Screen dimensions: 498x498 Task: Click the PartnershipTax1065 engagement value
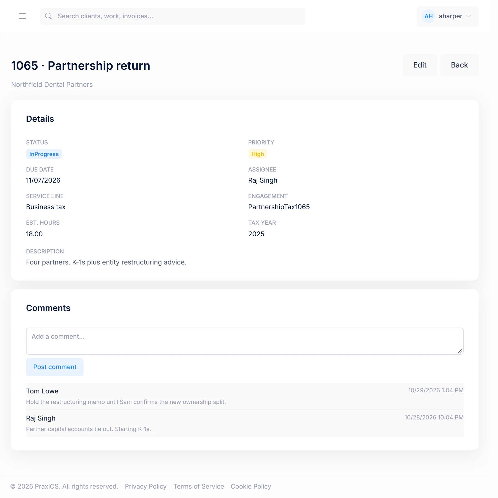[x=279, y=207]
